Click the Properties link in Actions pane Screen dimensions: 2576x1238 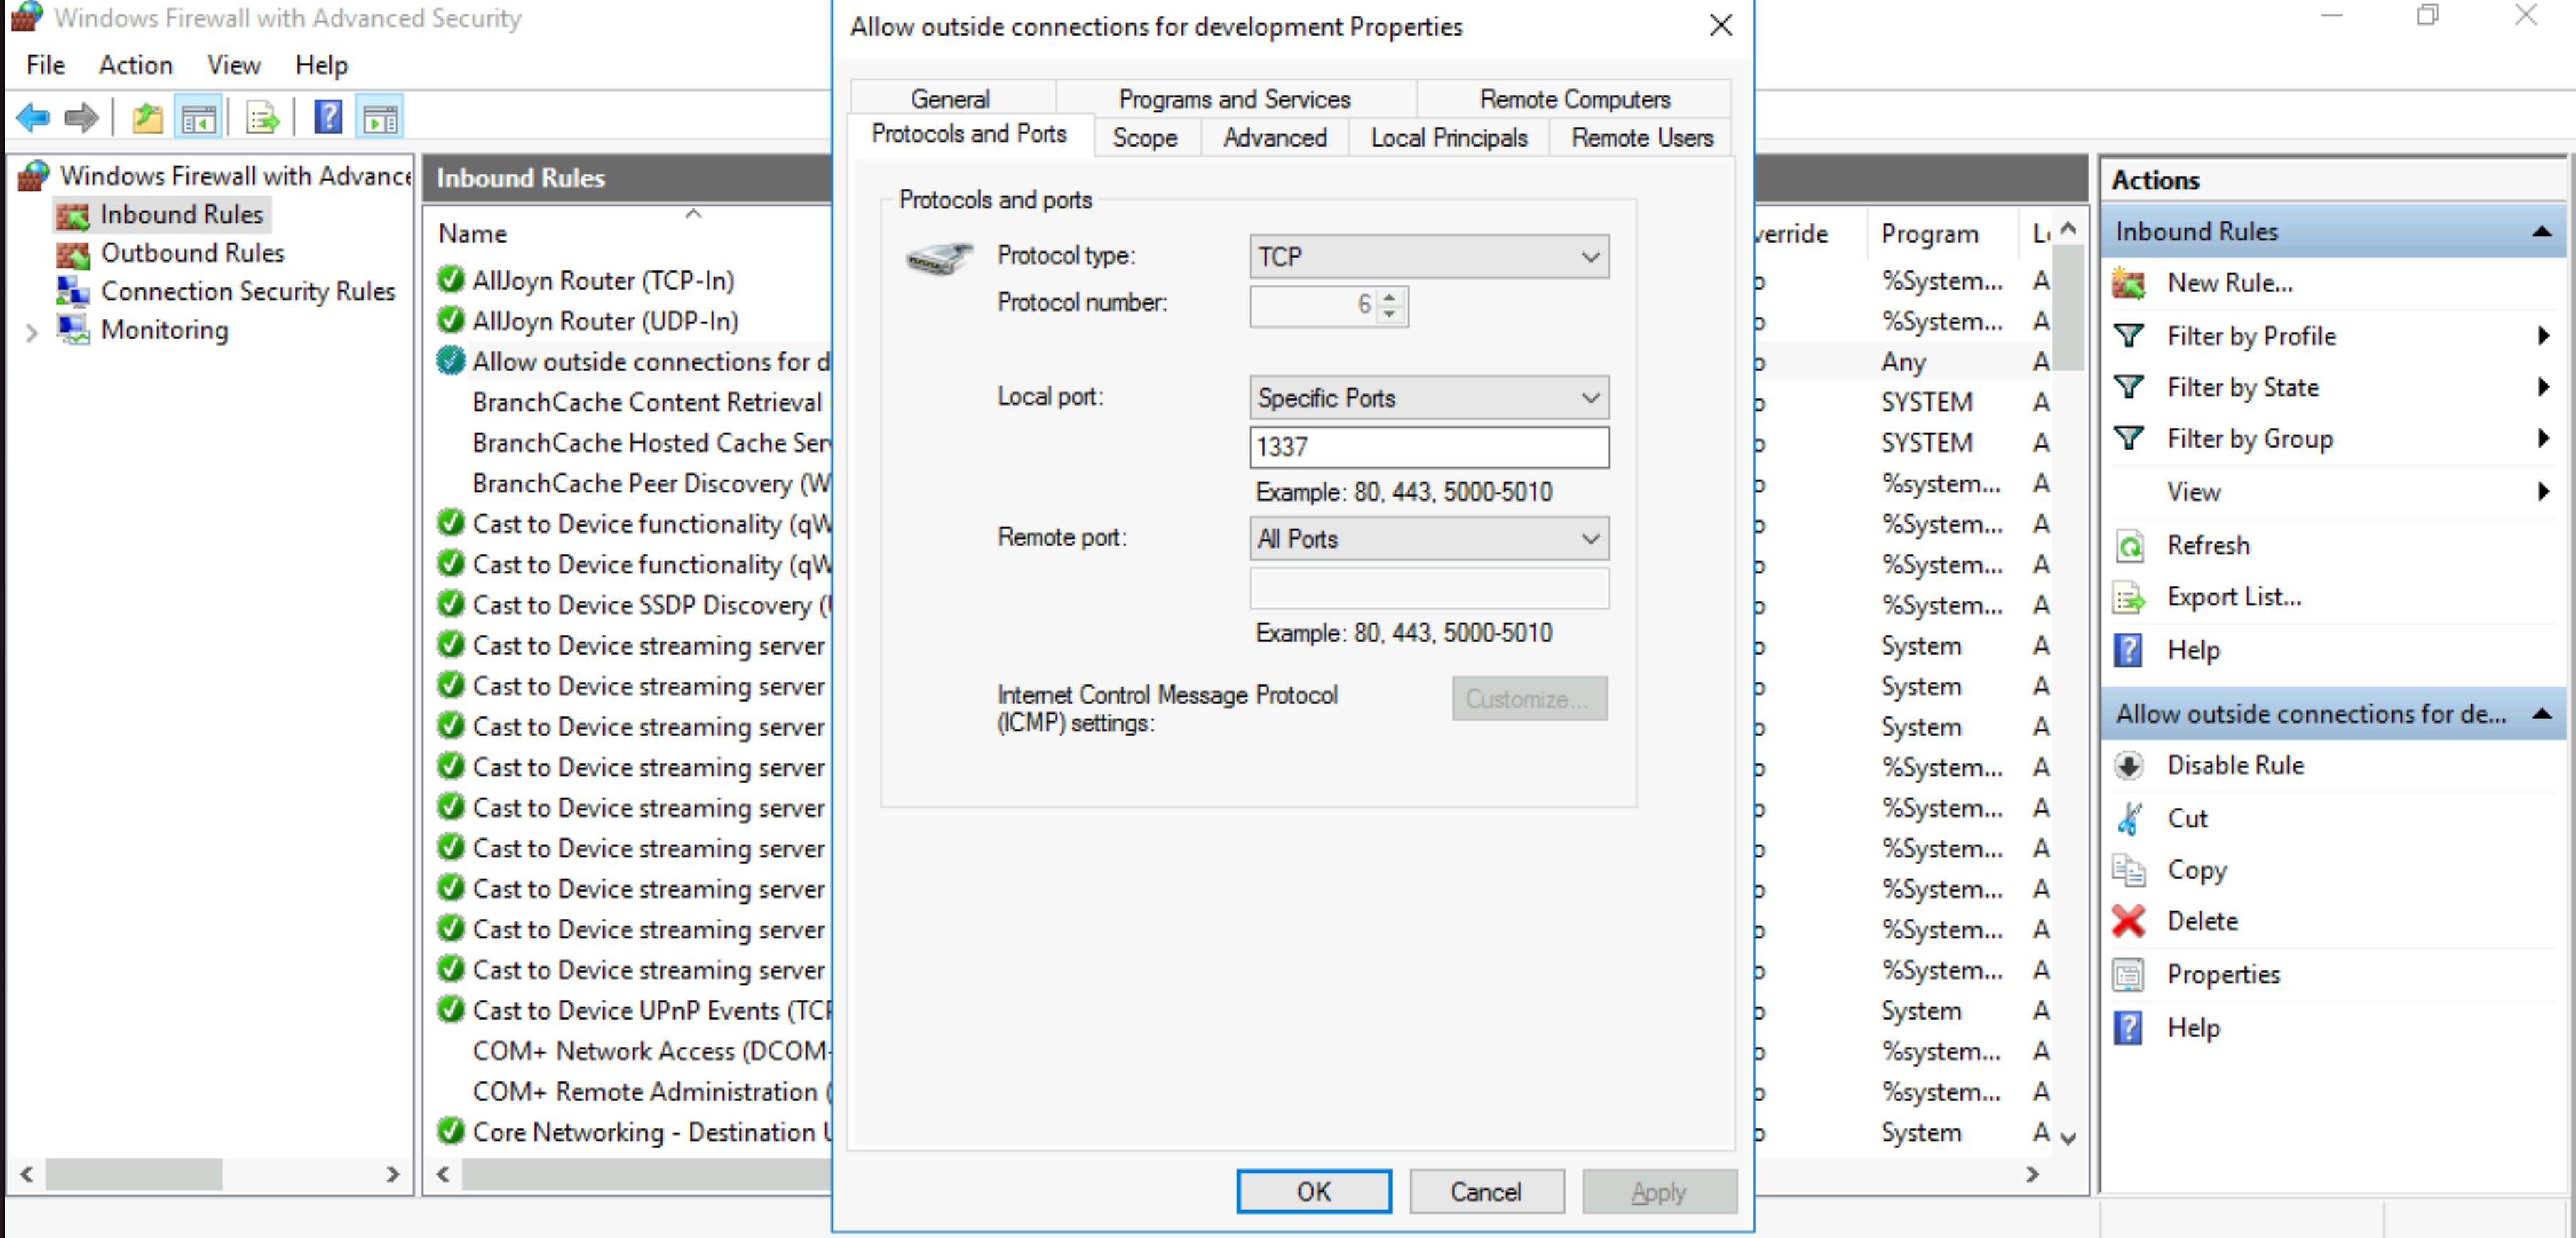(x=2223, y=975)
